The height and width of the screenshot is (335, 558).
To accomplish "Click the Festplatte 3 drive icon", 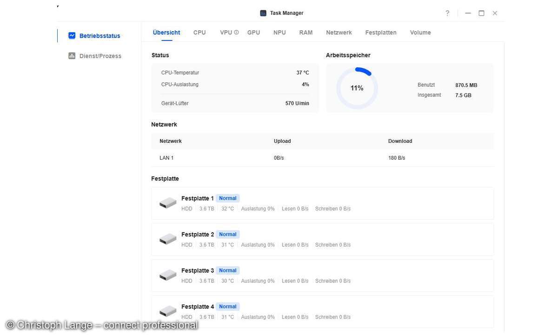I will pyautogui.click(x=168, y=275).
